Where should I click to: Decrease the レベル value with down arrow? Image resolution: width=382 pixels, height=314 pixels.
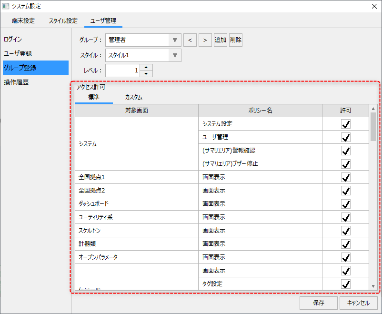click(x=147, y=74)
